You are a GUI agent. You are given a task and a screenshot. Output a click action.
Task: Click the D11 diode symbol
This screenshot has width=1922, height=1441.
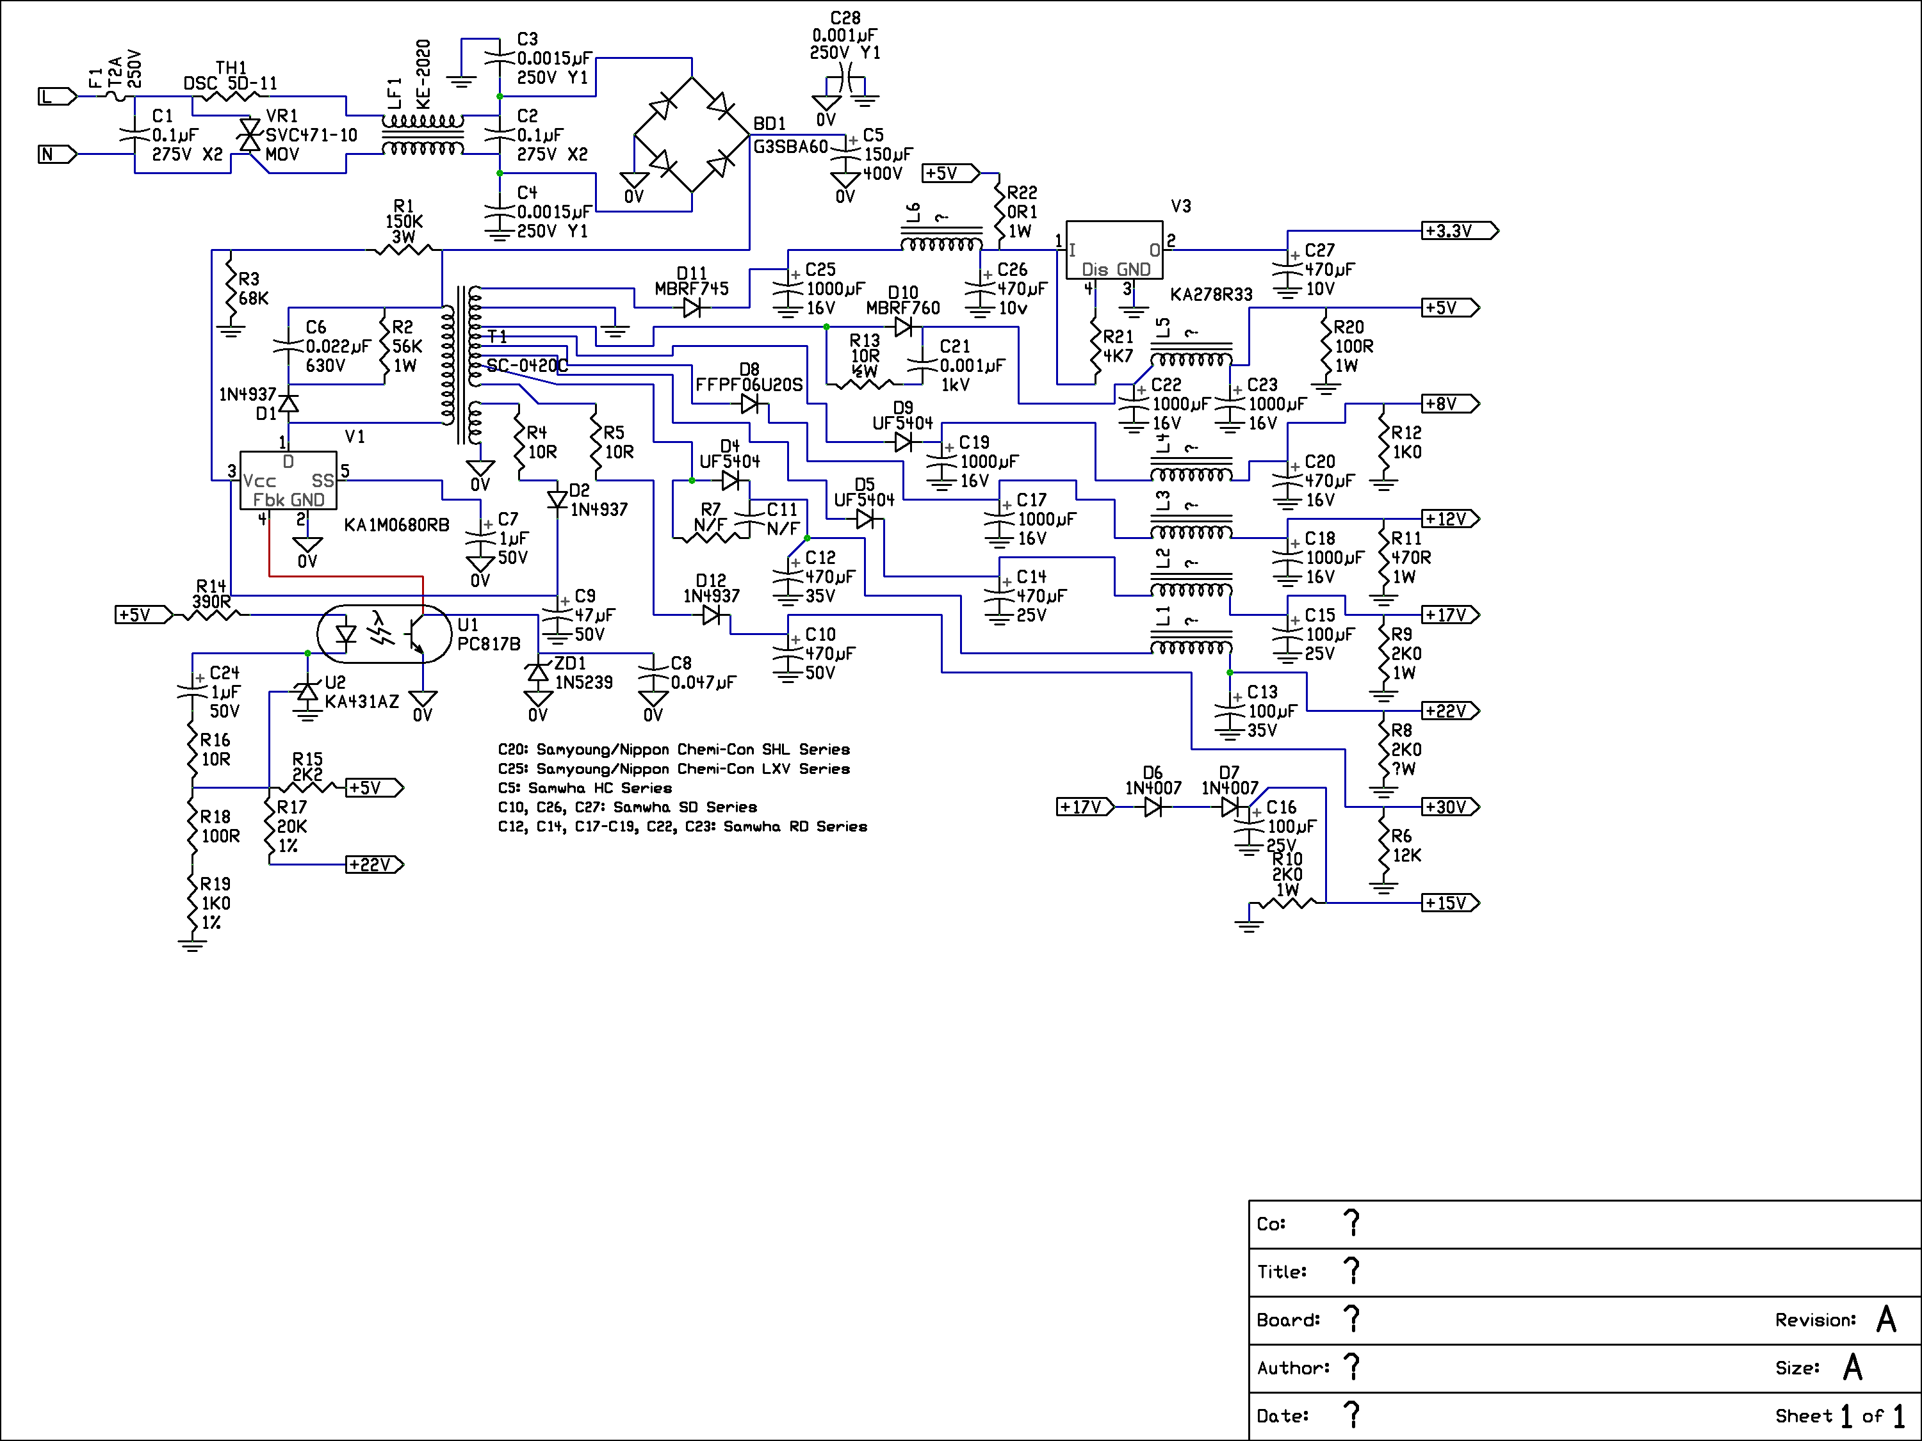coord(692,307)
